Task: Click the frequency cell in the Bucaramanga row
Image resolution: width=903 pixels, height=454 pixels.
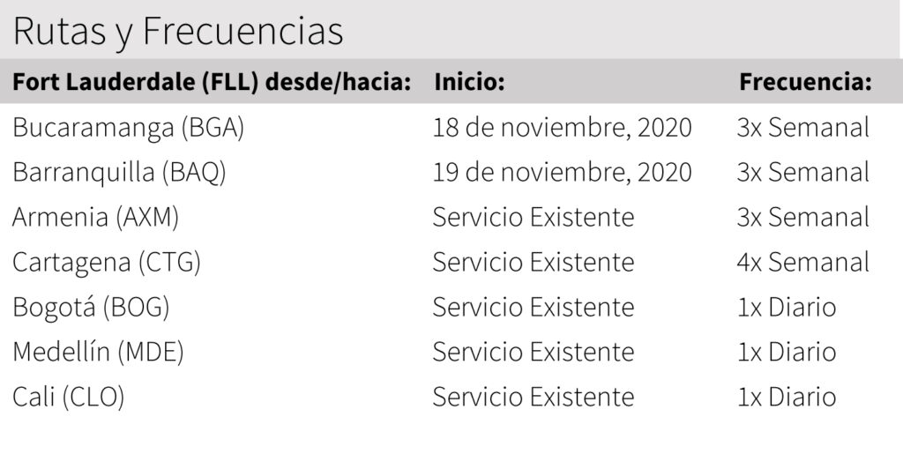Action: [802, 128]
